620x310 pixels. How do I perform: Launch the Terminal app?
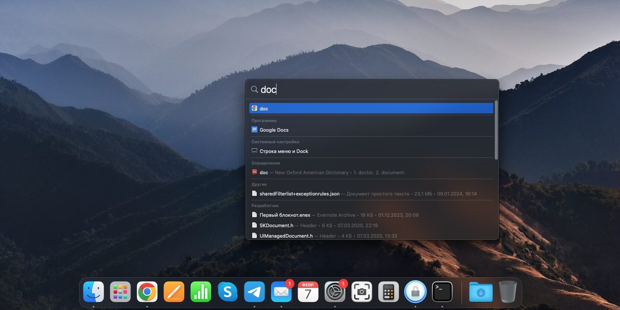click(442, 292)
